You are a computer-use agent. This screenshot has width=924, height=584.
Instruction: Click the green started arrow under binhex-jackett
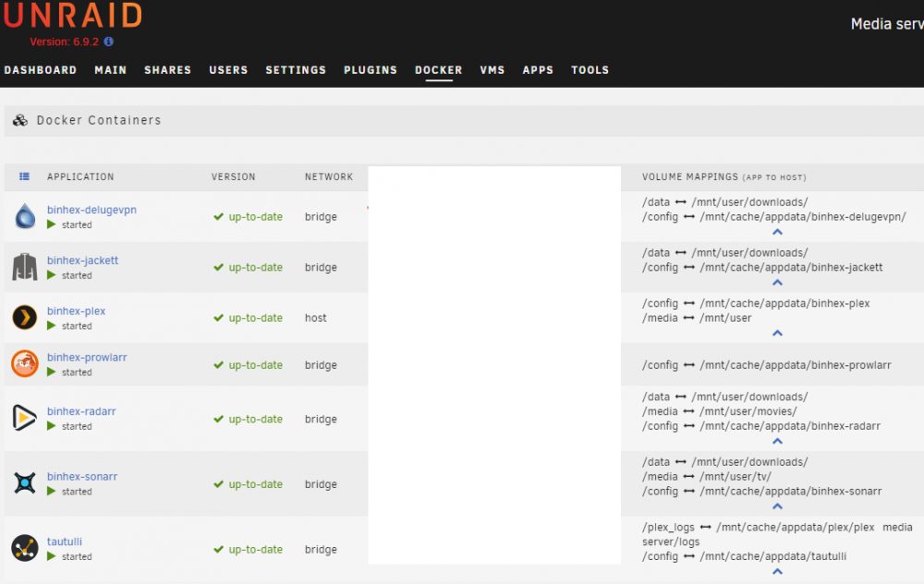point(51,275)
